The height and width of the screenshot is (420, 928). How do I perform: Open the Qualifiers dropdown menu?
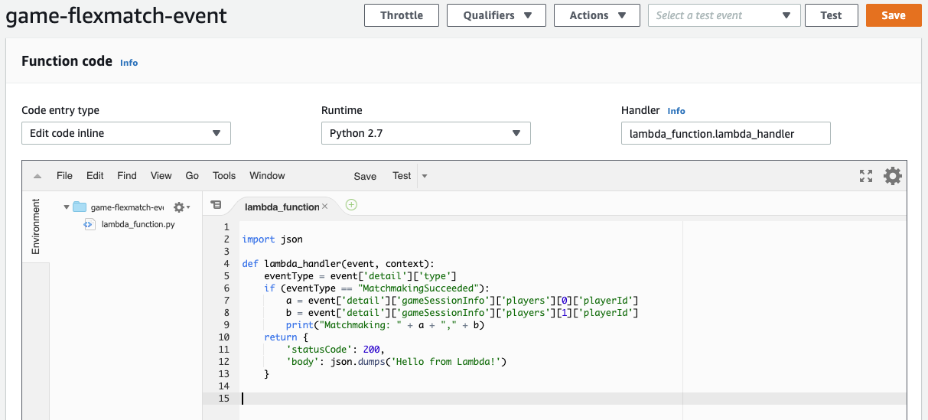click(496, 15)
